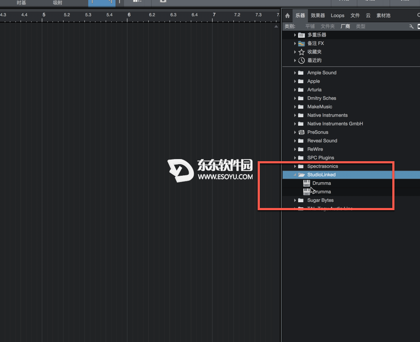Select the Native Instruments GmbH text

click(x=335, y=123)
